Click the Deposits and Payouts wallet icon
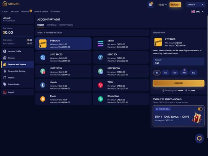Image resolution: width=208 pixels, height=156 pixels. coord(5,64)
